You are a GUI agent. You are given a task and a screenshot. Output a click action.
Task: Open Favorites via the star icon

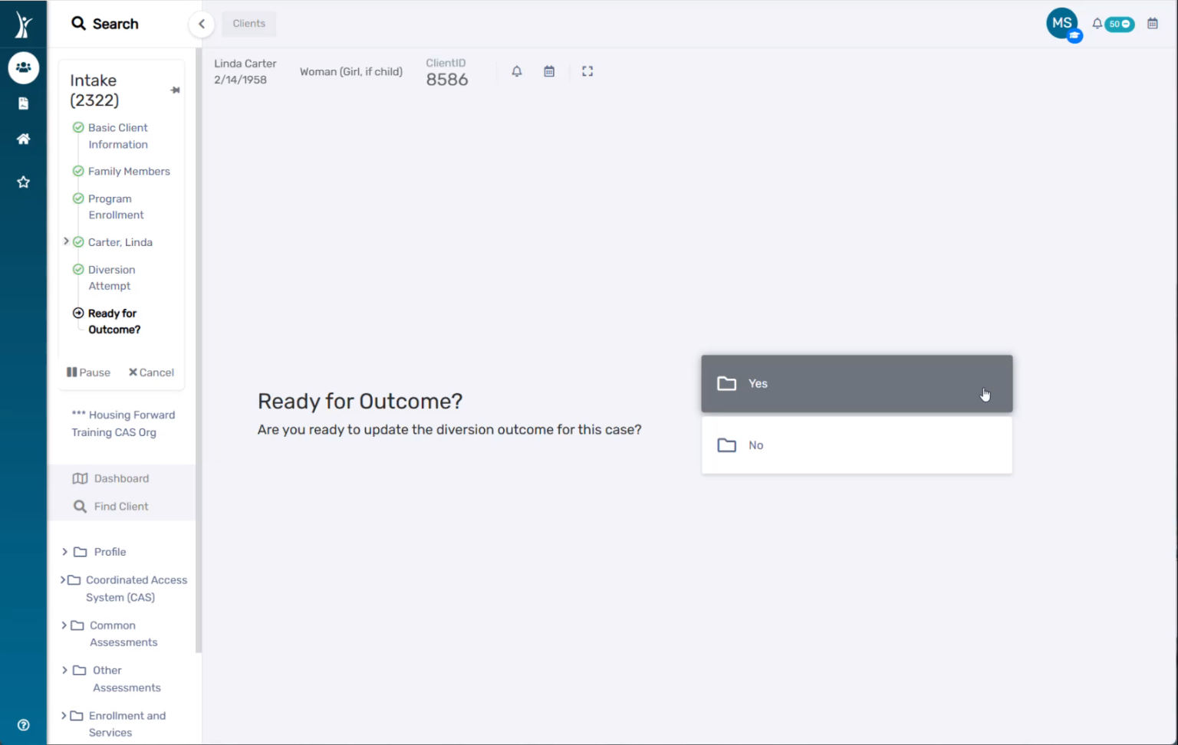pyautogui.click(x=23, y=182)
